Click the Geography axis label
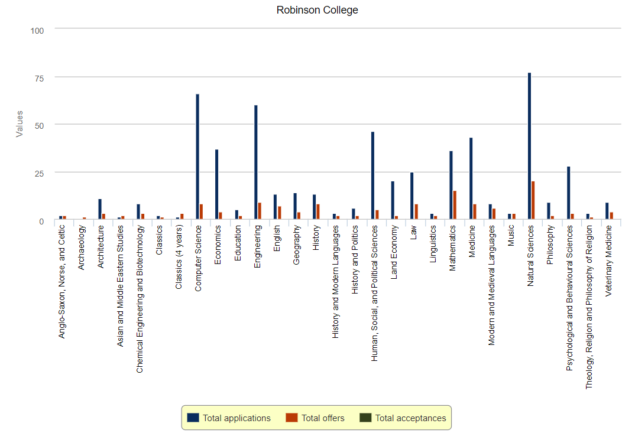635x443 pixels. point(296,245)
